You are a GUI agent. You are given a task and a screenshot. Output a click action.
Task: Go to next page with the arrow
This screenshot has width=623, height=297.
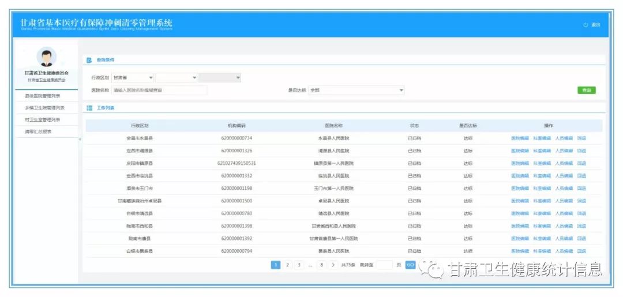[x=333, y=265]
